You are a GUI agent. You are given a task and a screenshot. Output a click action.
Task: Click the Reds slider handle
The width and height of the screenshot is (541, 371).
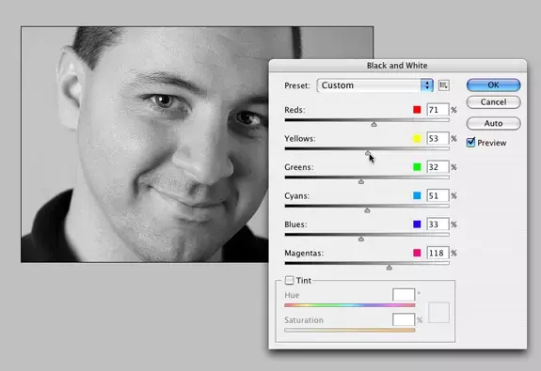[374, 124]
